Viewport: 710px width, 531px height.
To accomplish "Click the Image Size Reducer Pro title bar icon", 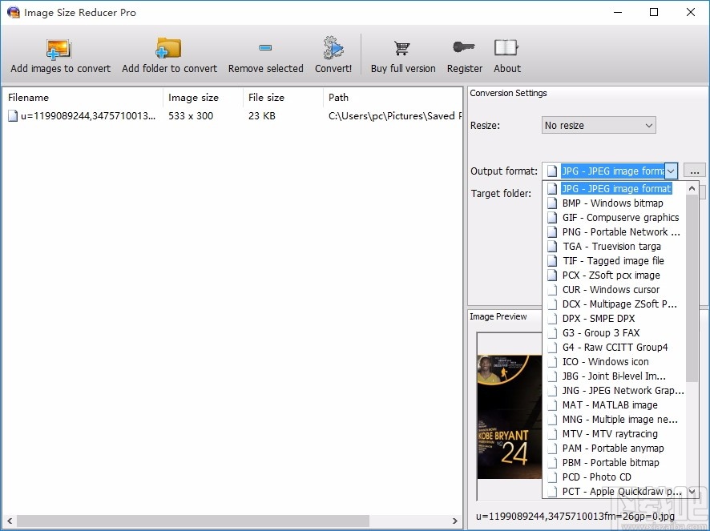I will coord(13,12).
